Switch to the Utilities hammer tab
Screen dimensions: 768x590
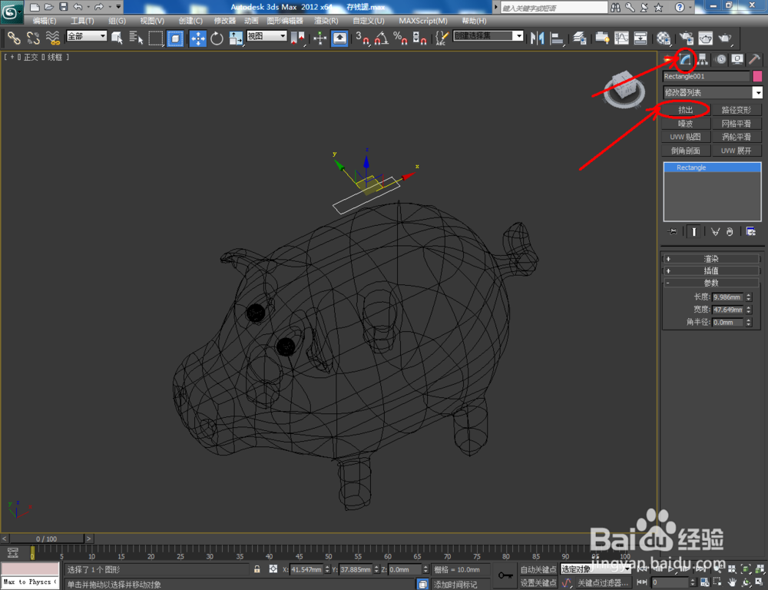[x=754, y=60]
